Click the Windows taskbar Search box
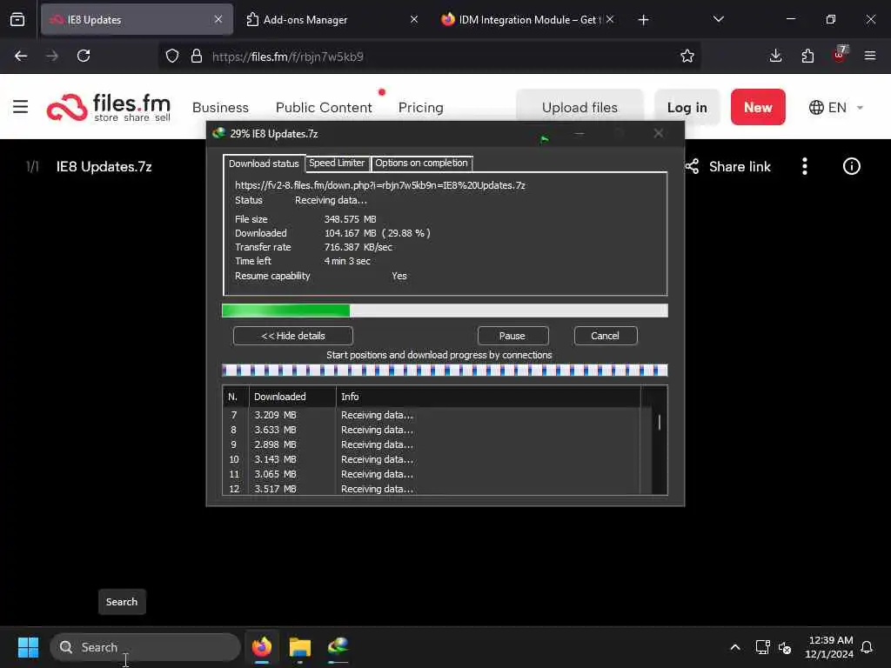The width and height of the screenshot is (891, 668). [x=145, y=647]
